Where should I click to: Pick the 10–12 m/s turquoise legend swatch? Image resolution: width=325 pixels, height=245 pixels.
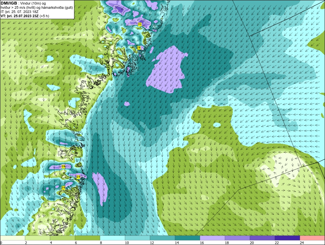(x=137, y=238)
